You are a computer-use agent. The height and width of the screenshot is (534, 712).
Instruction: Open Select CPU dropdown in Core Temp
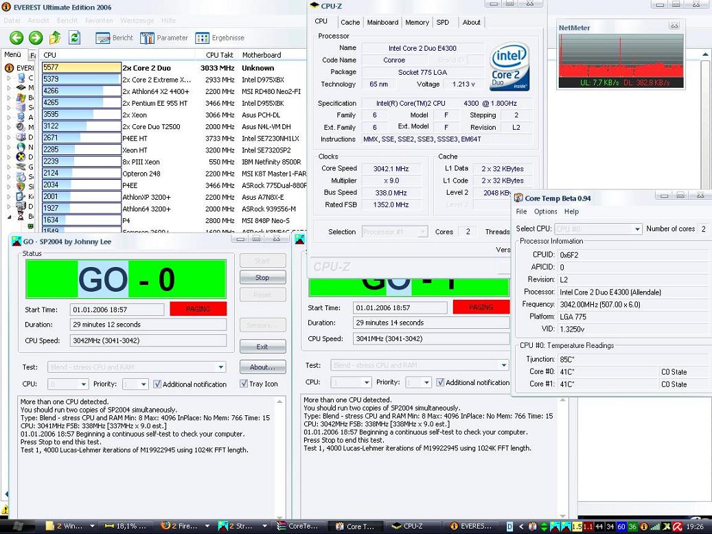click(598, 229)
